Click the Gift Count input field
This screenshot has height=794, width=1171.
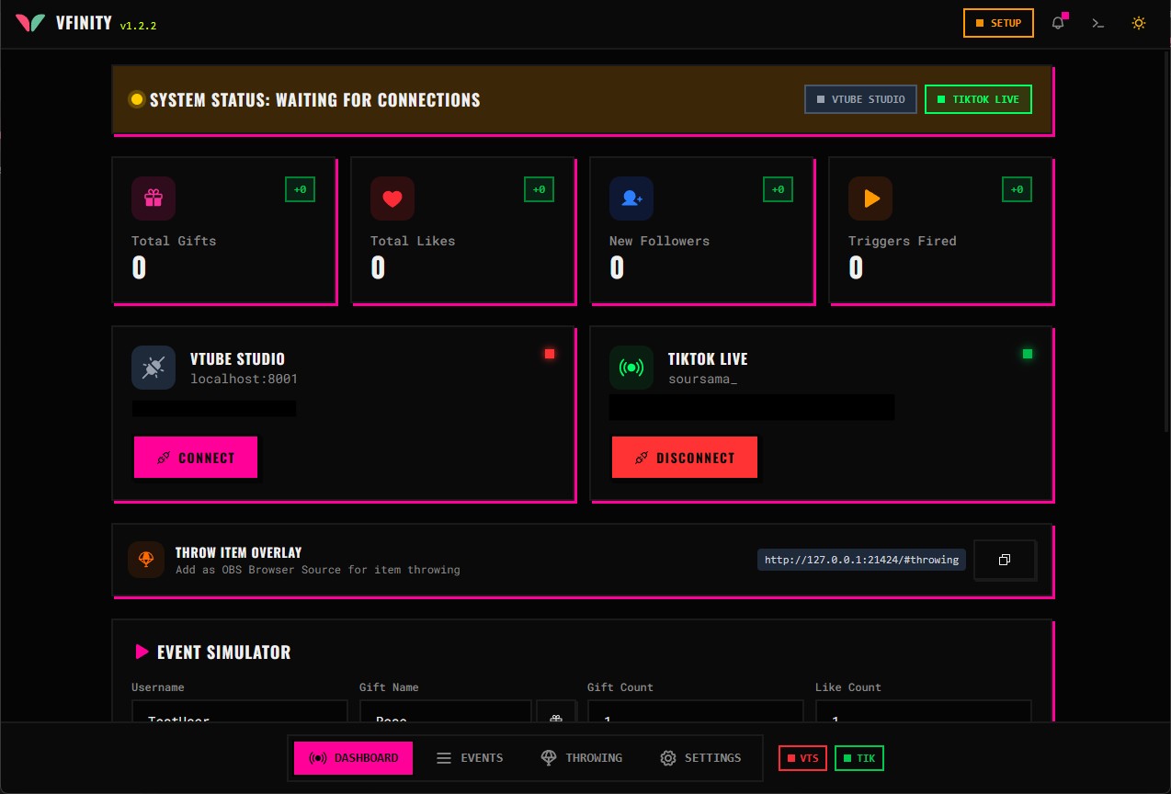(696, 712)
